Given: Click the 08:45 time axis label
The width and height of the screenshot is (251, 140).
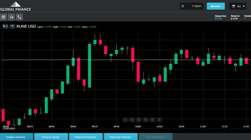Looking at the screenshot, I should pyautogui.click(x=51, y=127).
